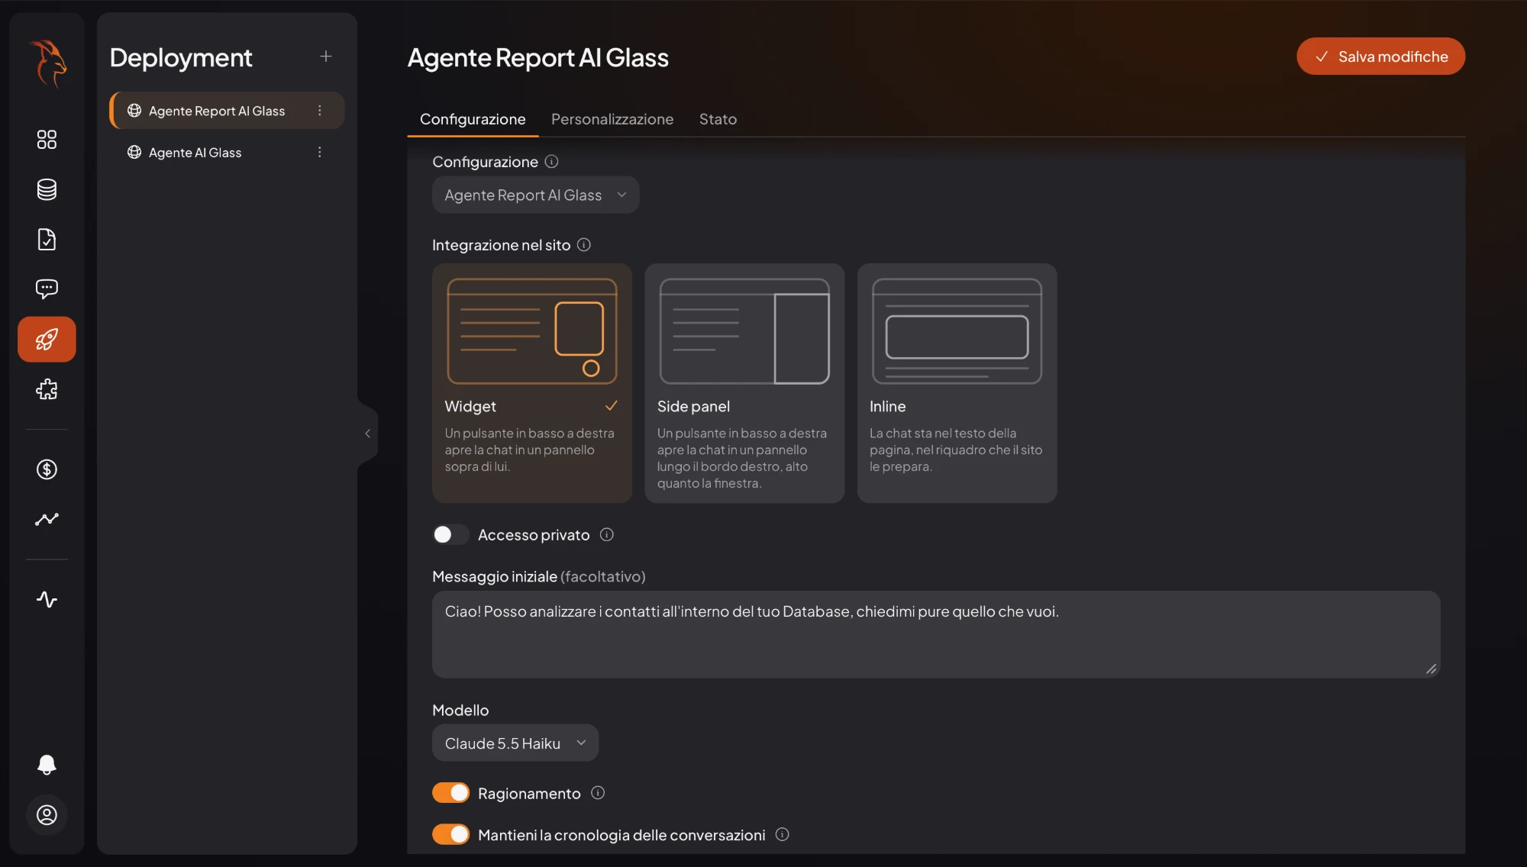Click the Salva modifiche button
Screen dimensions: 1527x867
[1380, 56]
